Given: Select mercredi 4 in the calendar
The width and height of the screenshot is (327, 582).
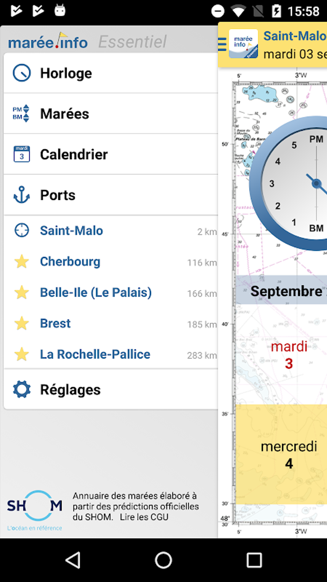Looking at the screenshot, I should tap(289, 454).
